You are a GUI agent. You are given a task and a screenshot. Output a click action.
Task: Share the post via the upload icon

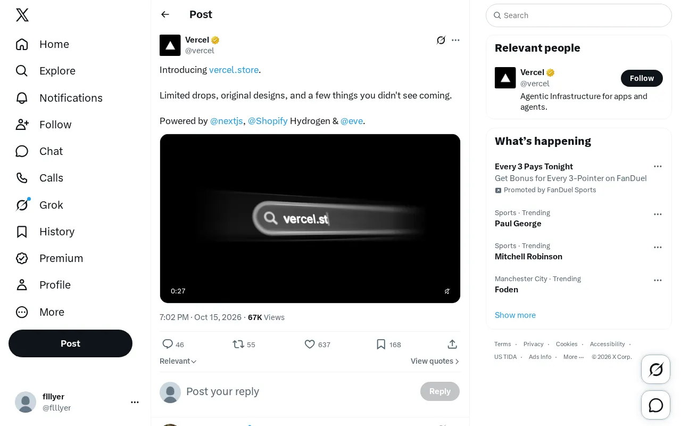(x=452, y=345)
